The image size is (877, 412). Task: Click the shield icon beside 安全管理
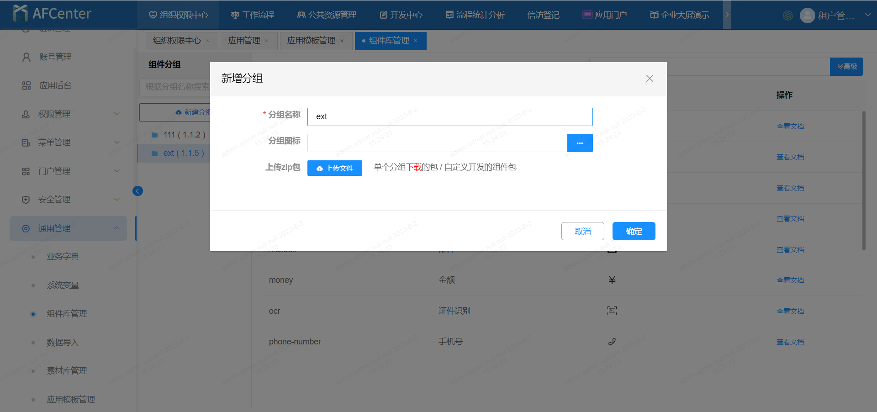pyautogui.click(x=26, y=199)
